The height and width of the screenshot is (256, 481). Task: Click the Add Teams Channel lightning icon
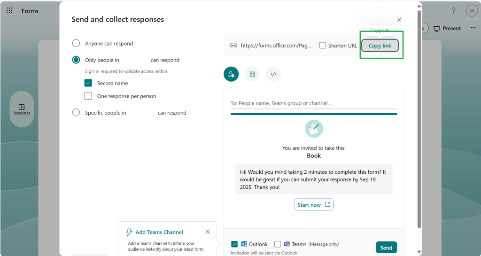(129, 232)
